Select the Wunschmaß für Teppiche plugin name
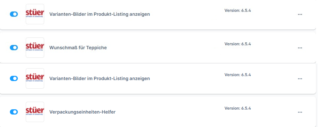Image resolution: width=318 pixels, height=127 pixels. pyautogui.click(x=78, y=48)
